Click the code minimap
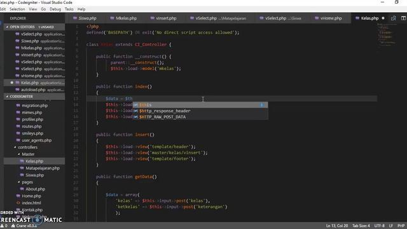407x229 pixels. point(387,35)
